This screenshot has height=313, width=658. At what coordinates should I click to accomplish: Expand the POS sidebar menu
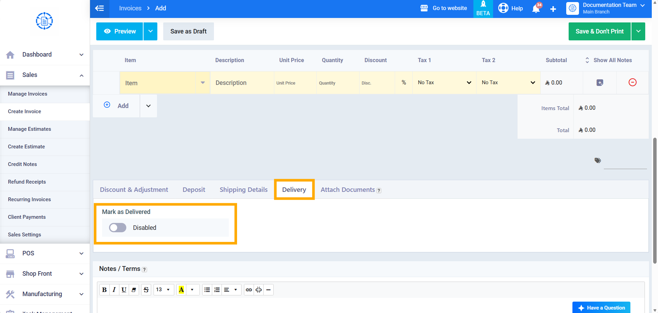[45, 254]
